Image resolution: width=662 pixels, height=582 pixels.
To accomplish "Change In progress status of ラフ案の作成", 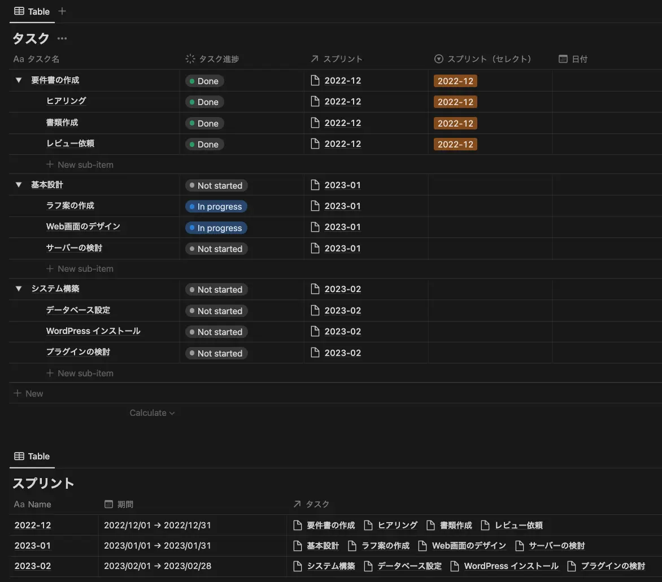I will coord(216,207).
